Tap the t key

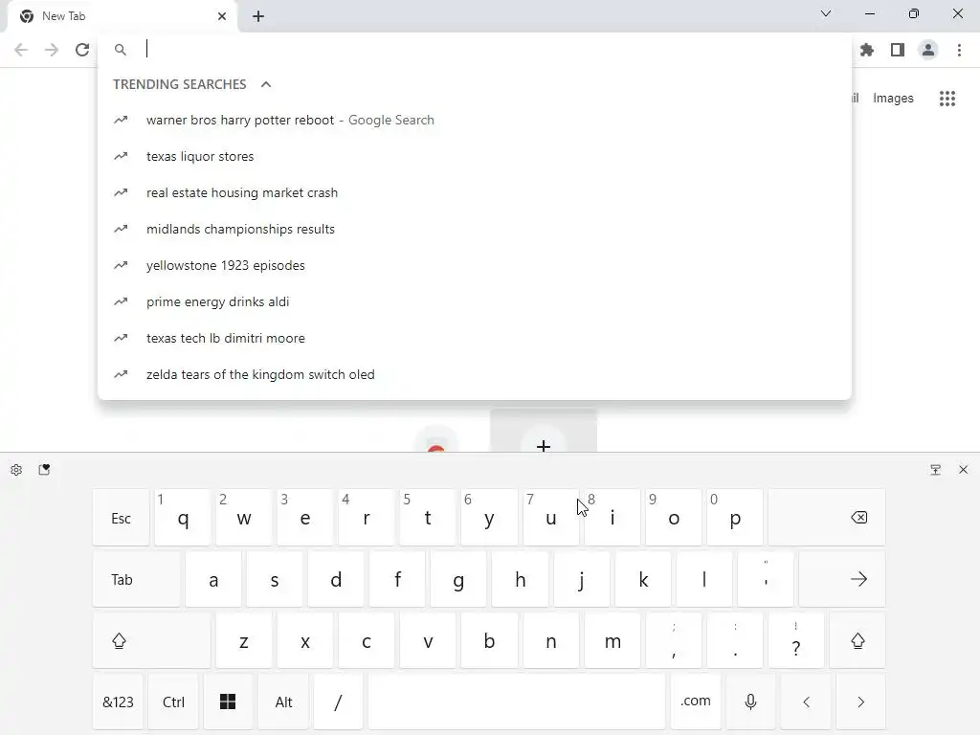click(428, 518)
